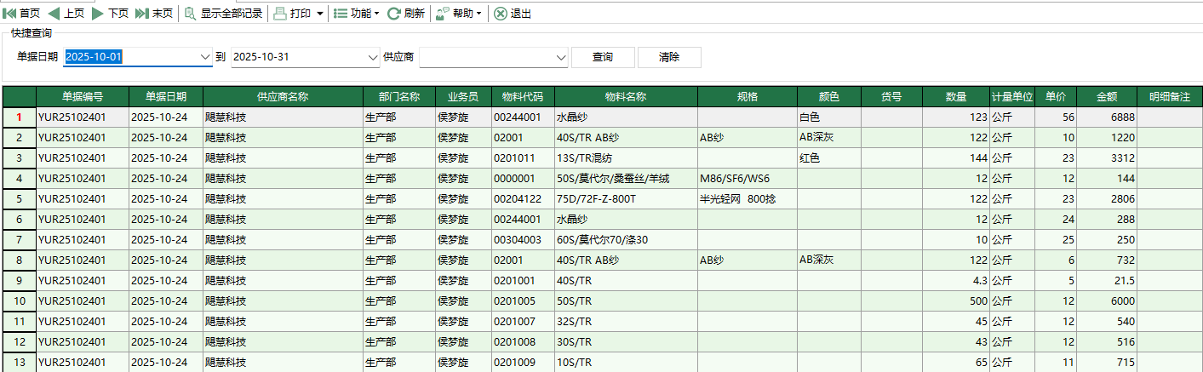
Task: Jump to last page (末页) icon
Action: tap(142, 14)
